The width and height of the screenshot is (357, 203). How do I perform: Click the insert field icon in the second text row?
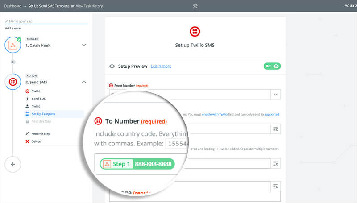click(x=275, y=163)
